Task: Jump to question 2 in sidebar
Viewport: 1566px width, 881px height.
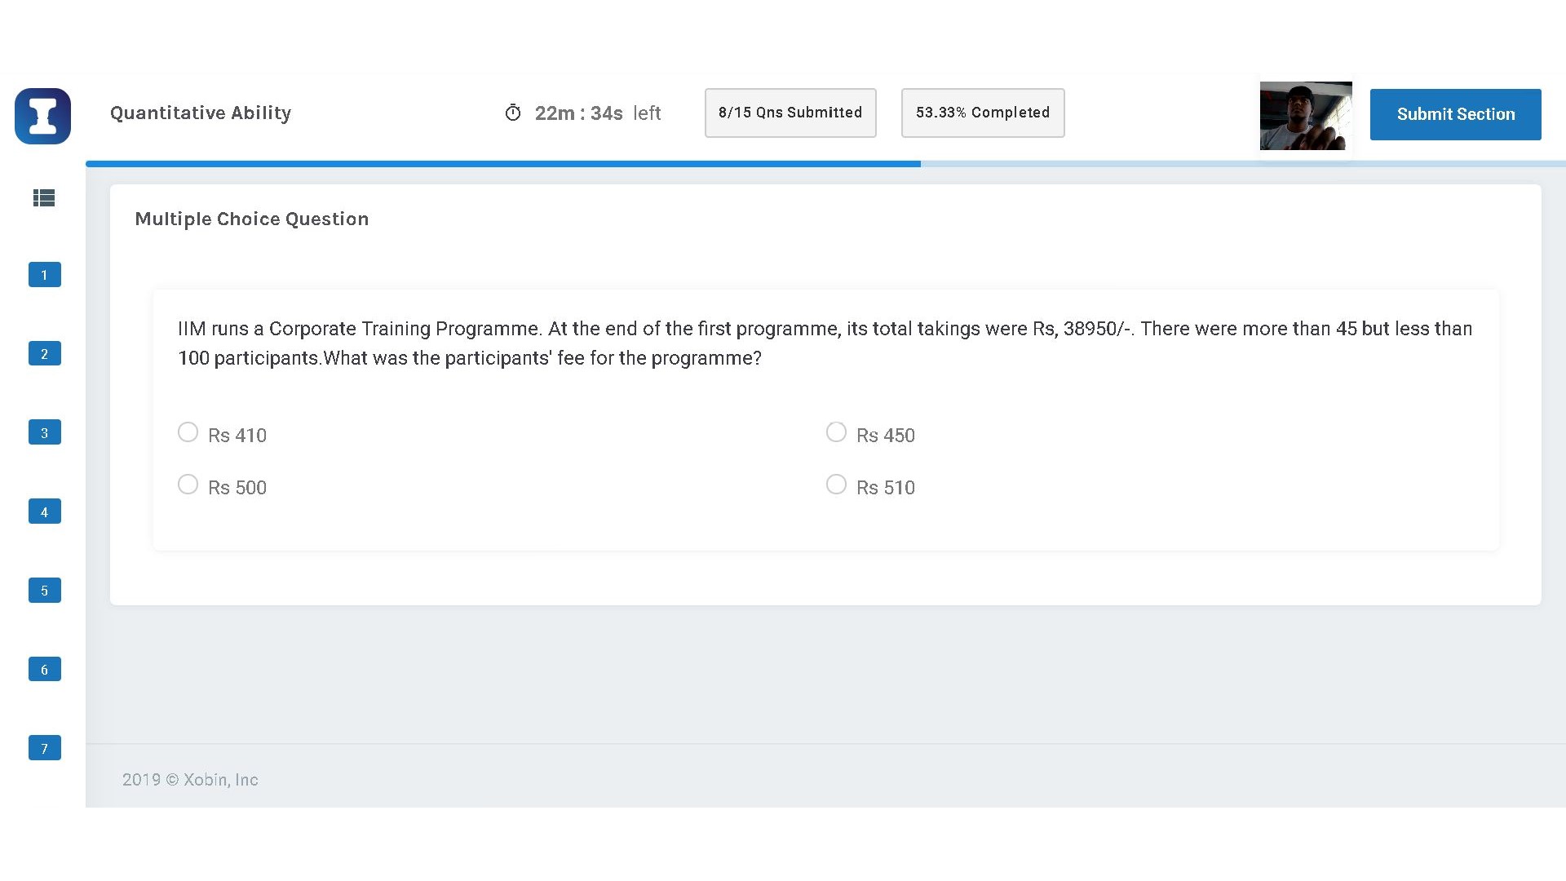Action: (45, 353)
